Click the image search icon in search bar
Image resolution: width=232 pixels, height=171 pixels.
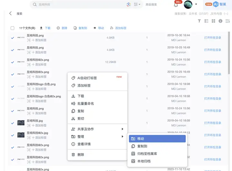click(x=129, y=4)
